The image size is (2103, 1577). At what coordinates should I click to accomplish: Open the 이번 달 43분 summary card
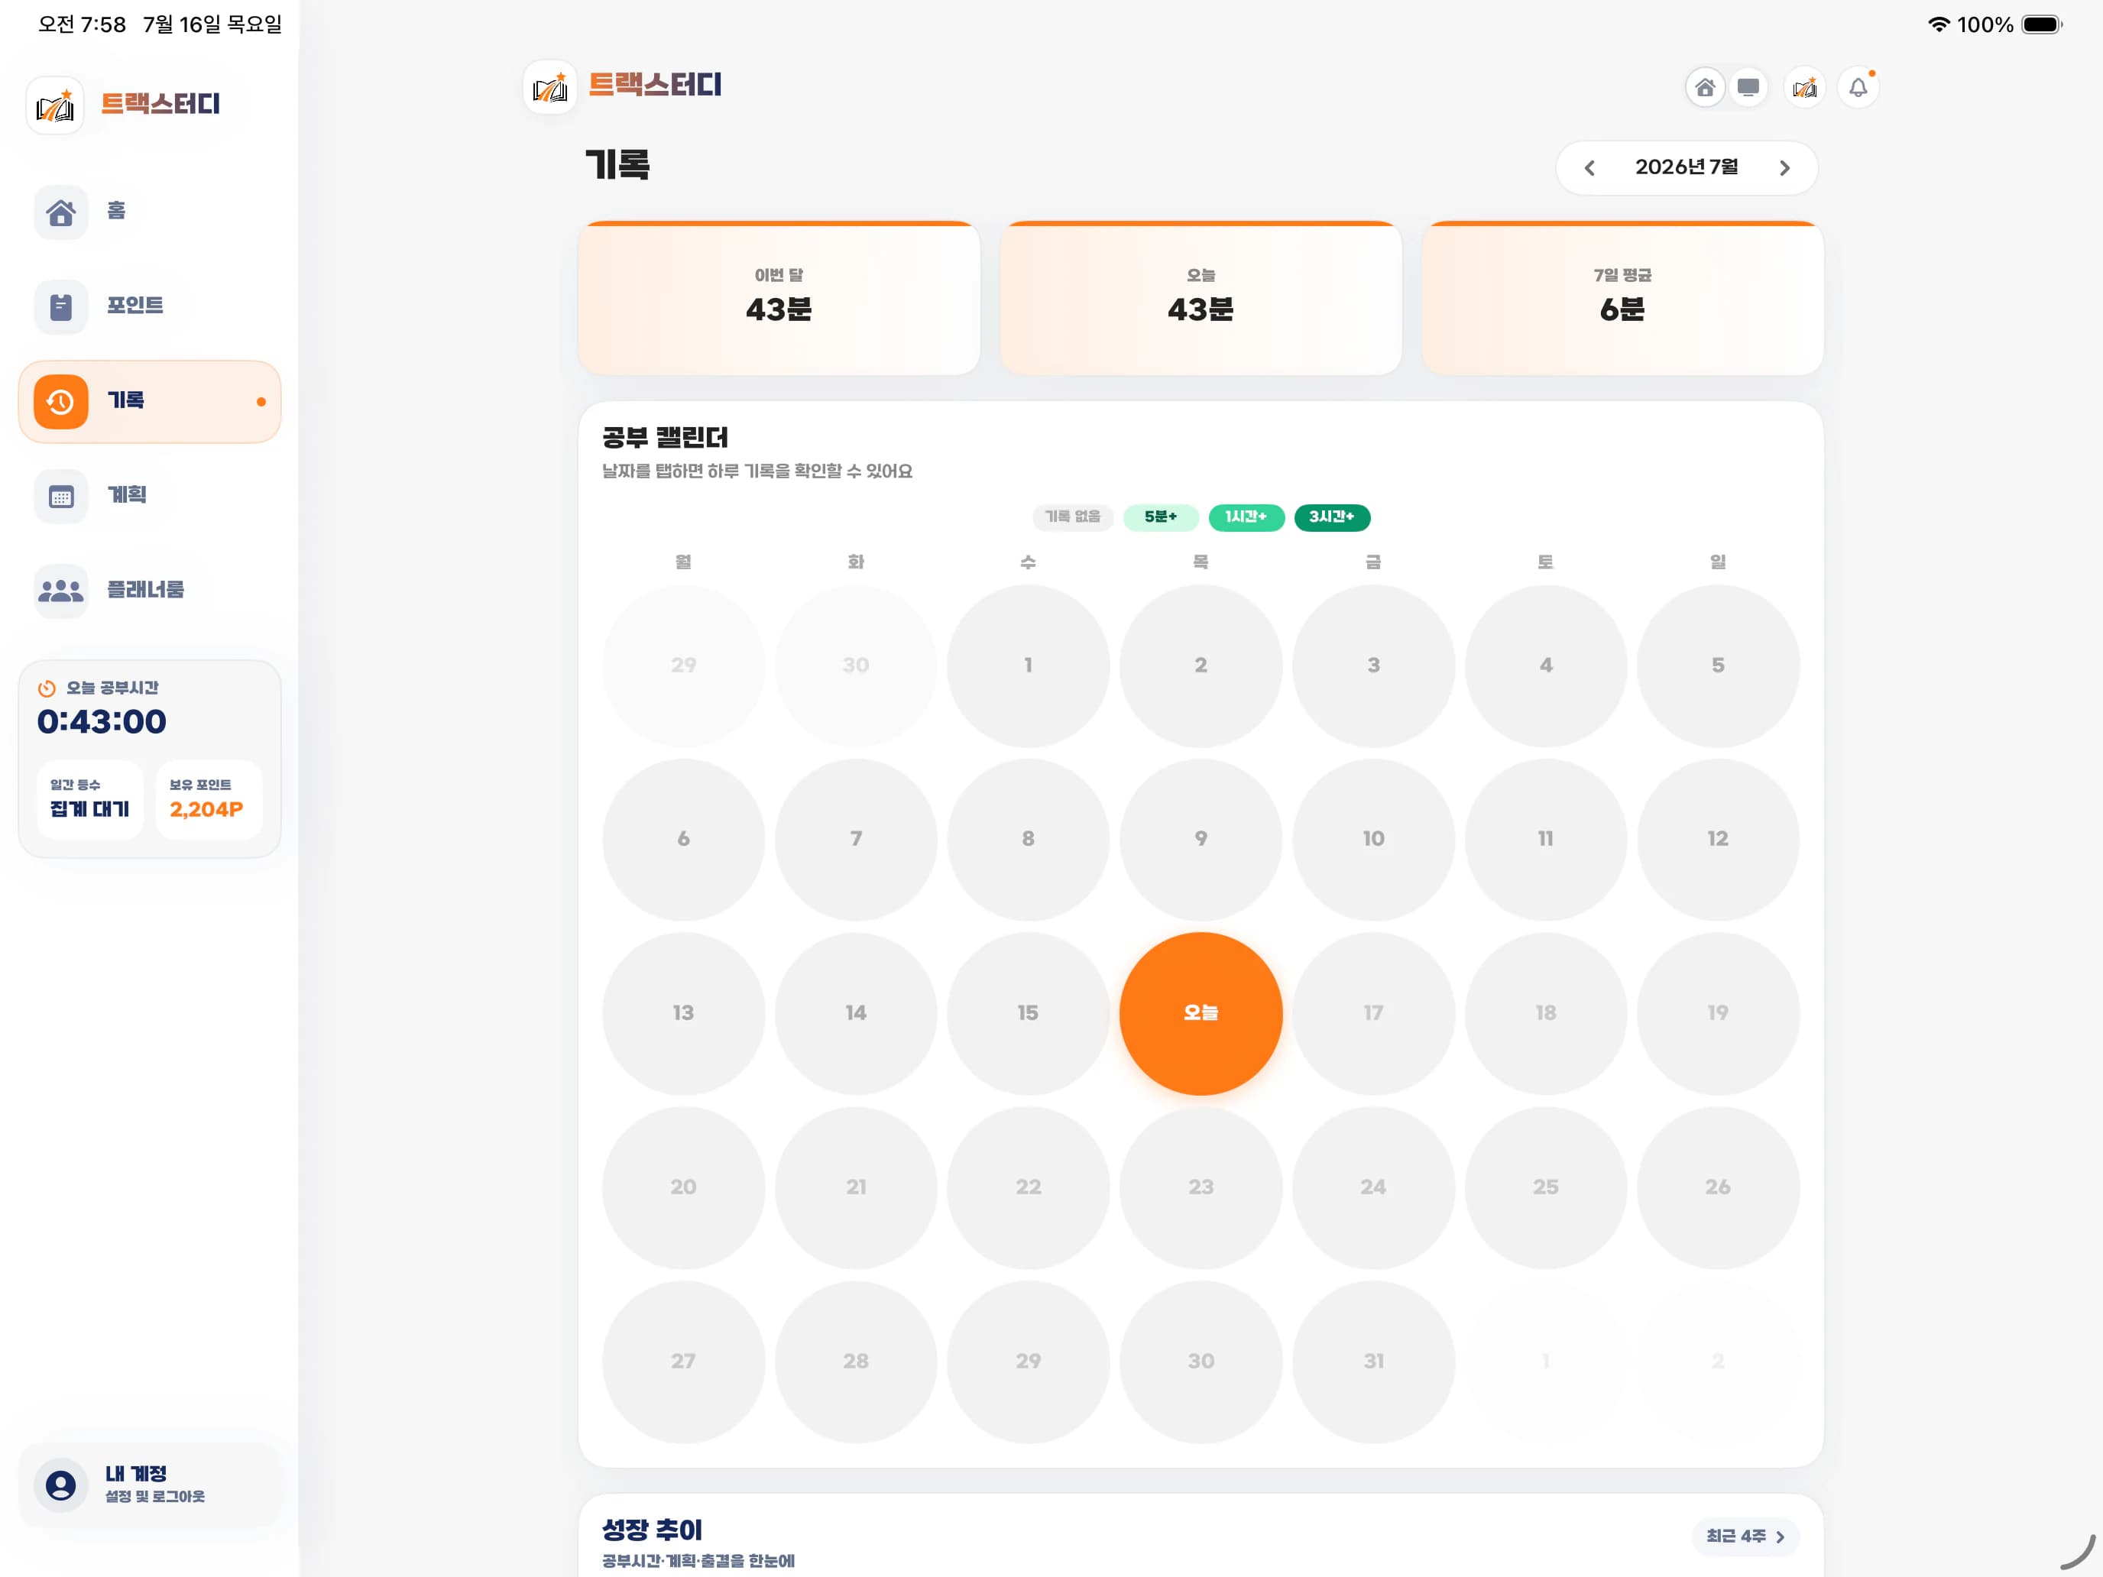(779, 299)
